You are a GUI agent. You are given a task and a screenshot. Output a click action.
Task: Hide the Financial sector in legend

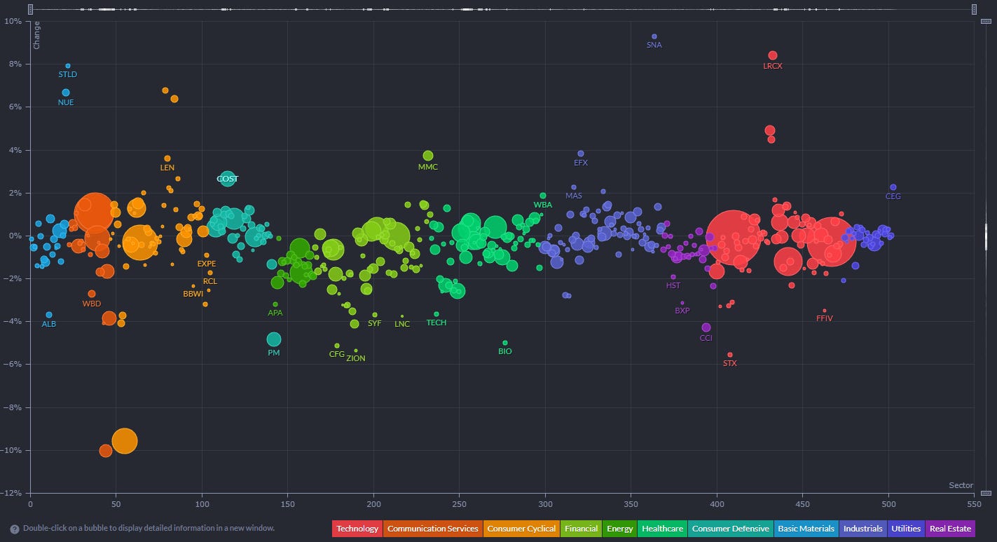point(581,529)
